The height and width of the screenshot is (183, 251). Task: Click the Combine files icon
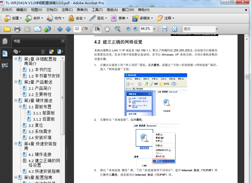[x=28, y=18]
